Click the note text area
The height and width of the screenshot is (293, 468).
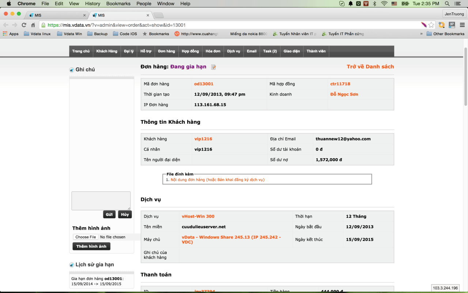point(101,201)
